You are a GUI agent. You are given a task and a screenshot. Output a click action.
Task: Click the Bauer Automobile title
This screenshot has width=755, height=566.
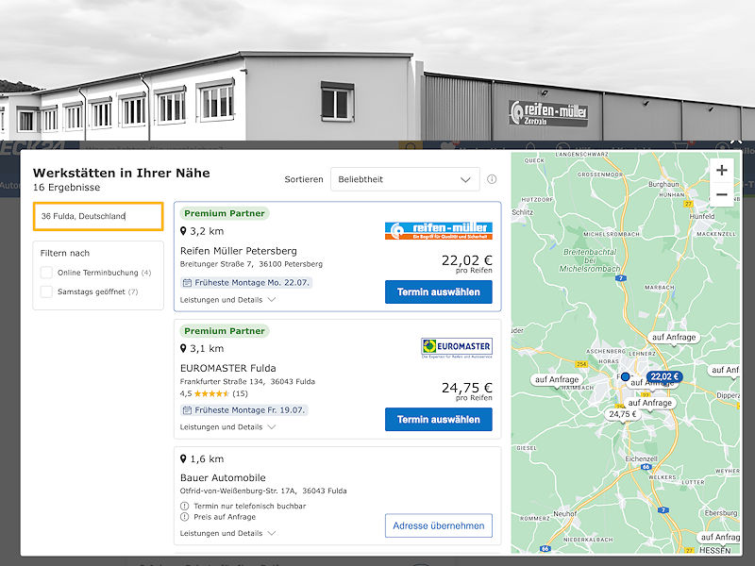(x=223, y=478)
